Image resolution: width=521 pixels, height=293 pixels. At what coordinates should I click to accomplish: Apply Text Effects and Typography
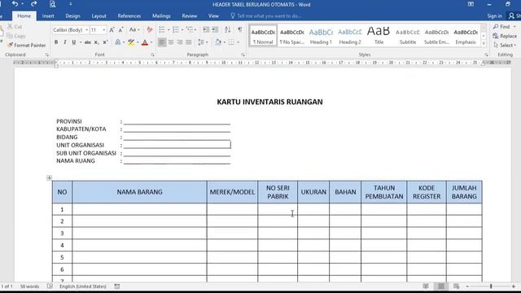pos(118,42)
